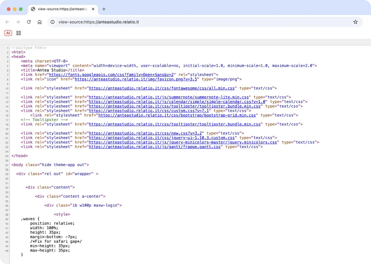Open the fonts.googleapis.com Open Sans link
371x264 pixels.
(111, 75)
